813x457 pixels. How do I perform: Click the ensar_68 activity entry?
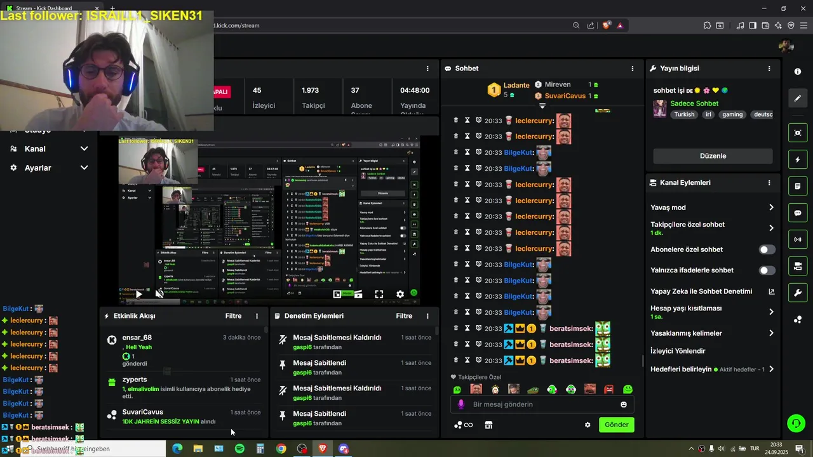point(184,351)
